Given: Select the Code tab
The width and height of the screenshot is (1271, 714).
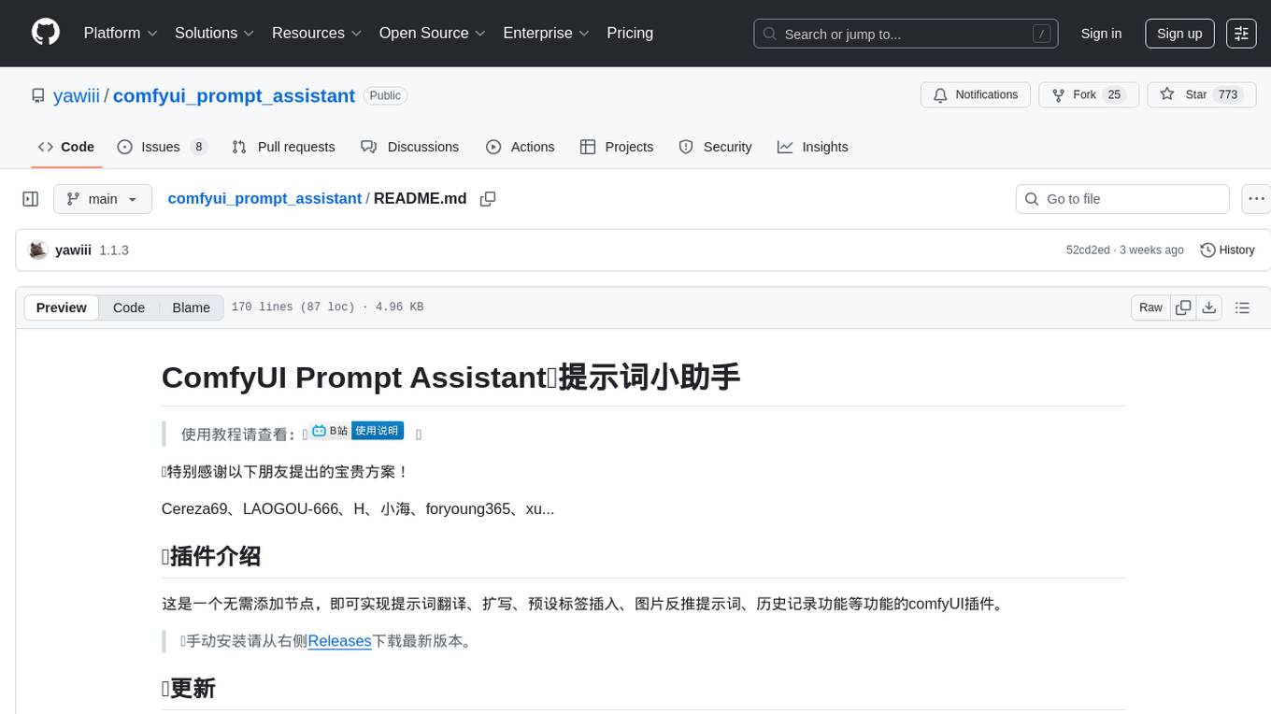Looking at the screenshot, I should 66,147.
